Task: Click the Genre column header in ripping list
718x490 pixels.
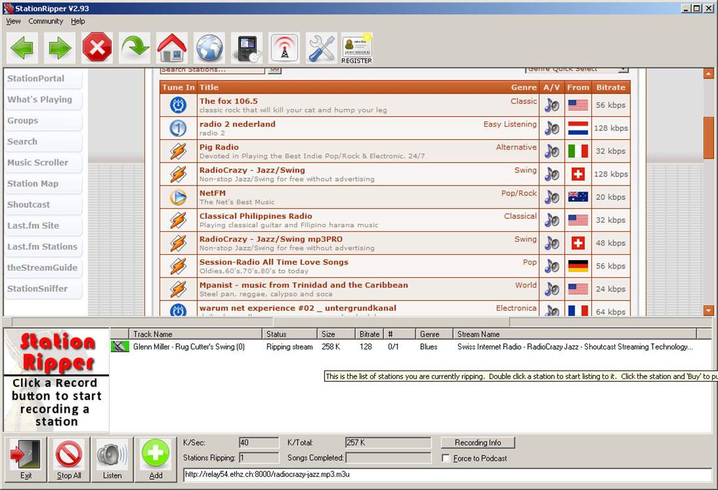Action: [x=433, y=334]
